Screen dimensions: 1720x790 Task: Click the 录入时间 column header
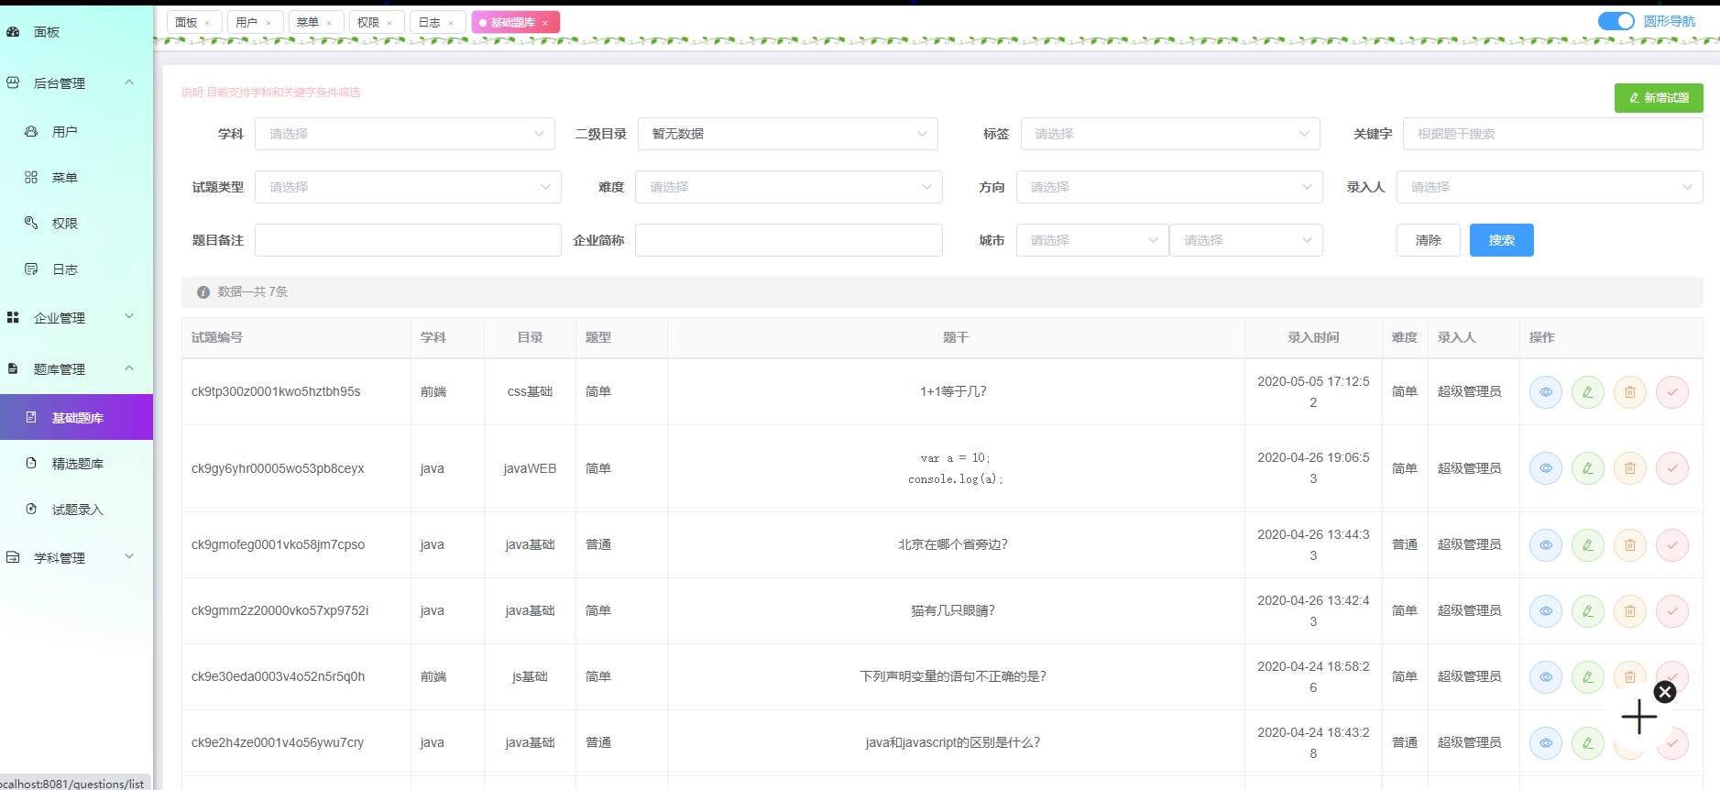[x=1313, y=337]
